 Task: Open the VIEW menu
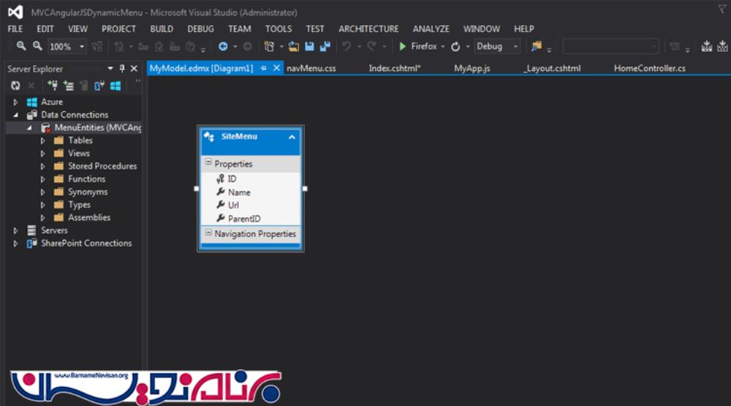pos(78,29)
